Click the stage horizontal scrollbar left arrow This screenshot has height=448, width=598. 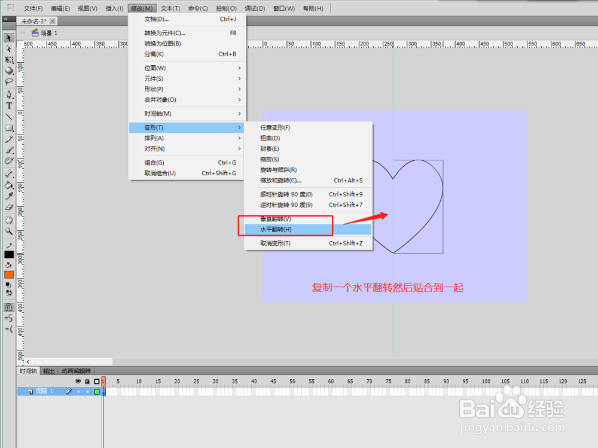pyautogui.click(x=28, y=361)
